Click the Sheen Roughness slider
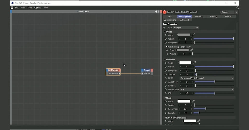Screen dimensions: 249x130 214,109
